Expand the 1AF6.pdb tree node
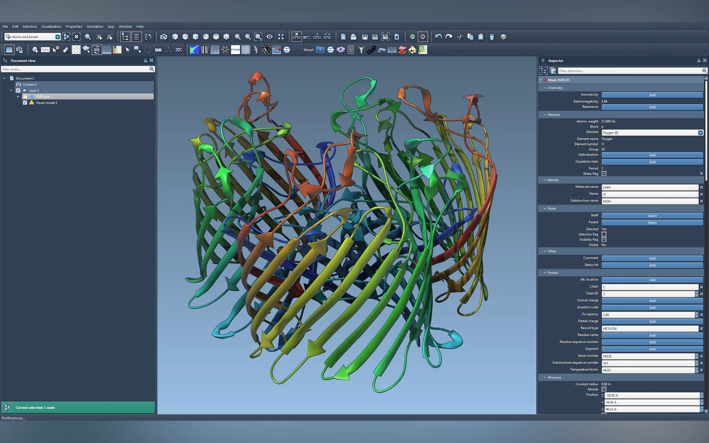The height and width of the screenshot is (443, 709). point(18,97)
